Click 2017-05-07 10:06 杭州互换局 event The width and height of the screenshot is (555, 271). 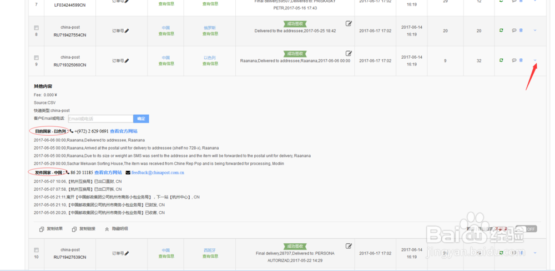point(78,182)
